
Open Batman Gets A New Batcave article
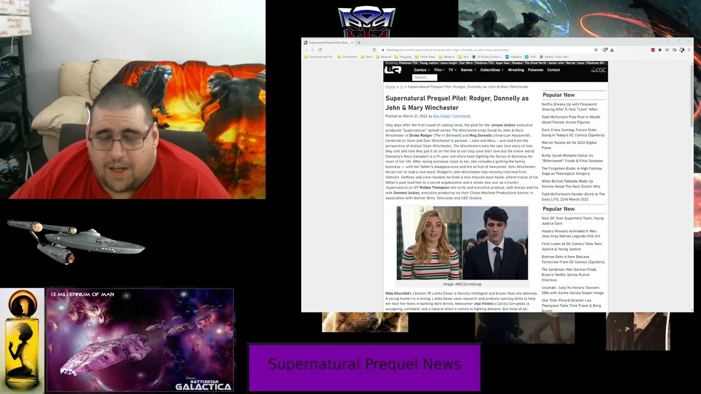tap(573, 259)
